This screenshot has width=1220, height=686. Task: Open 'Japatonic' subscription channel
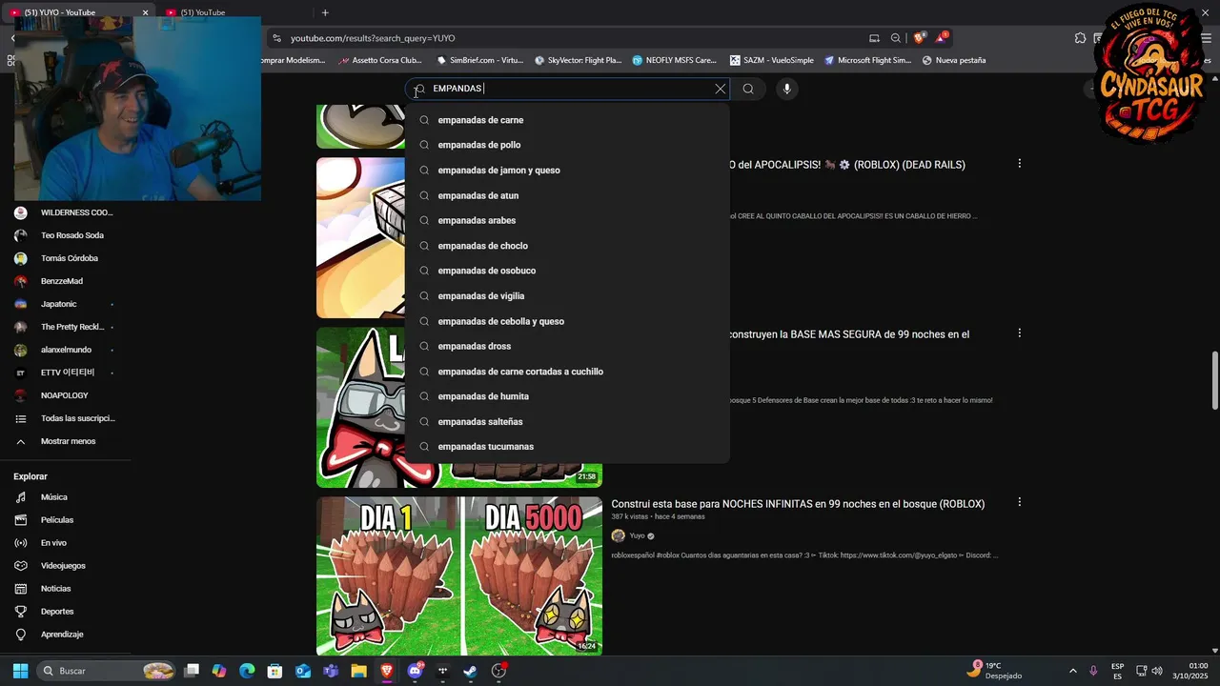[65, 304]
